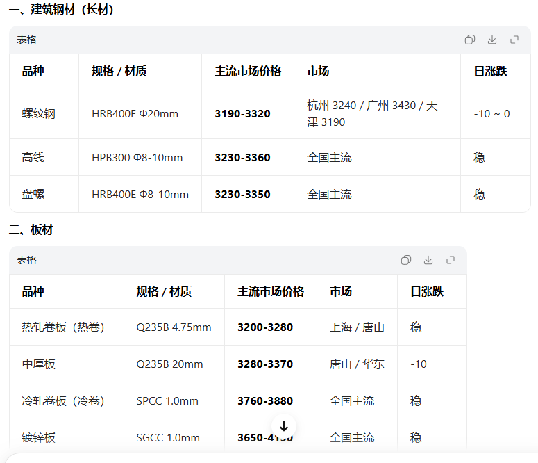Click the 盘螺 price 3230-3350
This screenshot has height=463, width=538.
coord(242,195)
